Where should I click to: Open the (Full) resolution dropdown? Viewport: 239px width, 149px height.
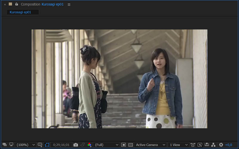pos(106,145)
